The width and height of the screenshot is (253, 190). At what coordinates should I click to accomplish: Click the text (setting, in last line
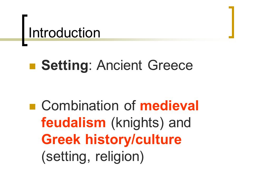tap(66, 157)
